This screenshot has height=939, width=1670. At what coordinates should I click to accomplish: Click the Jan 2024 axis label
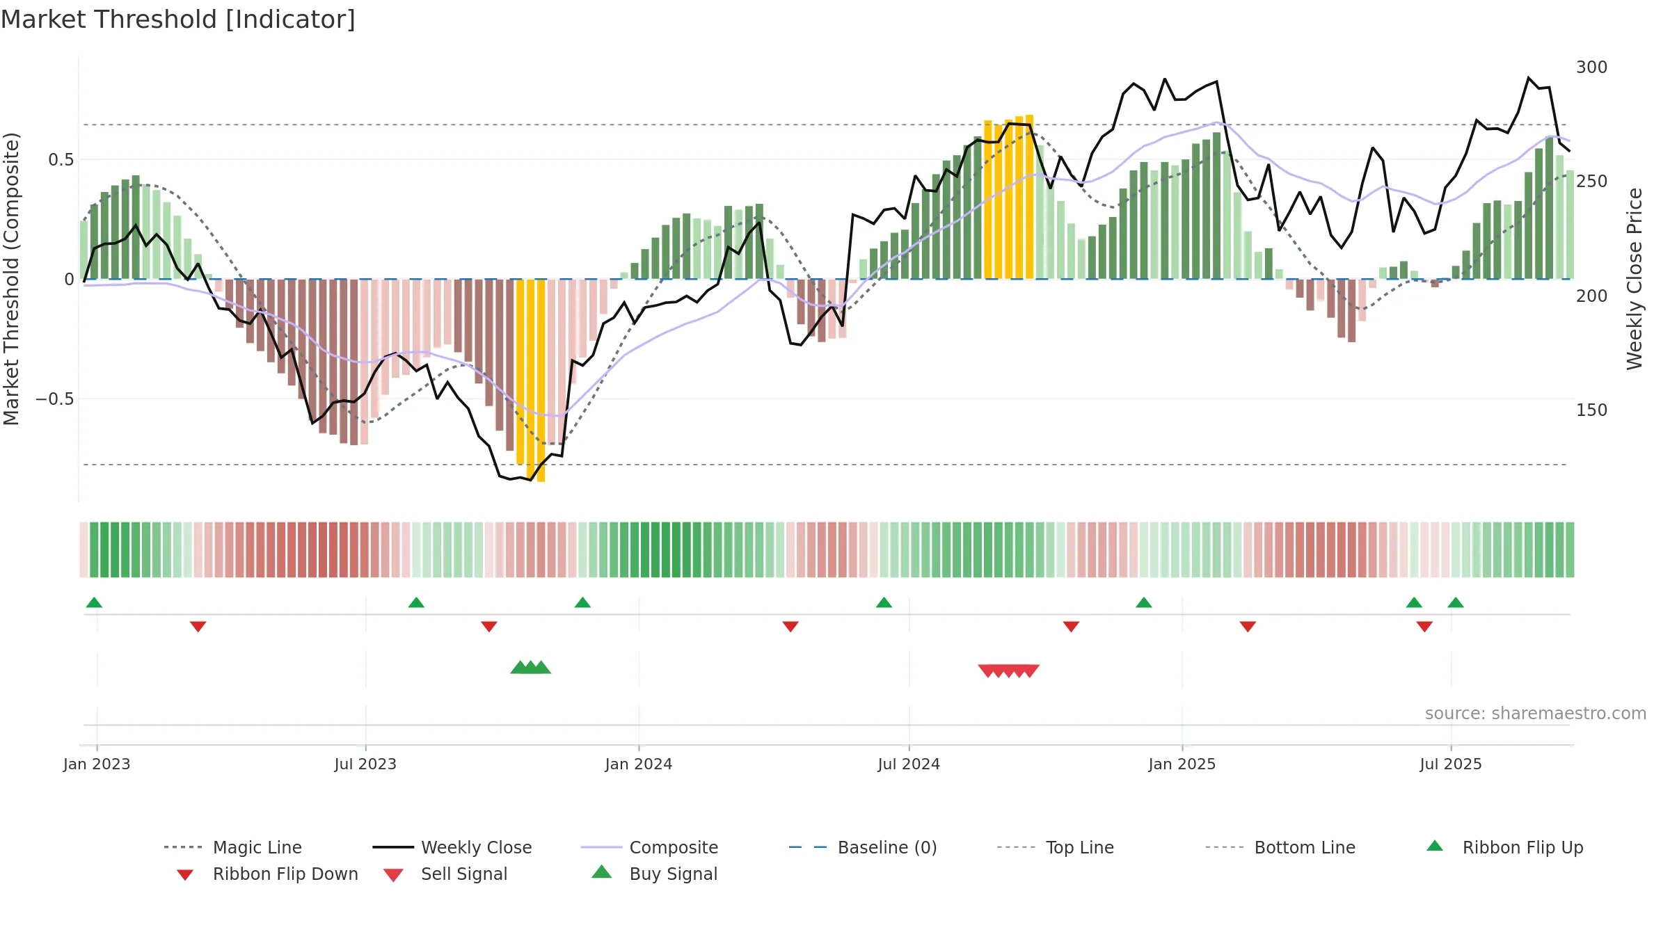point(639,764)
